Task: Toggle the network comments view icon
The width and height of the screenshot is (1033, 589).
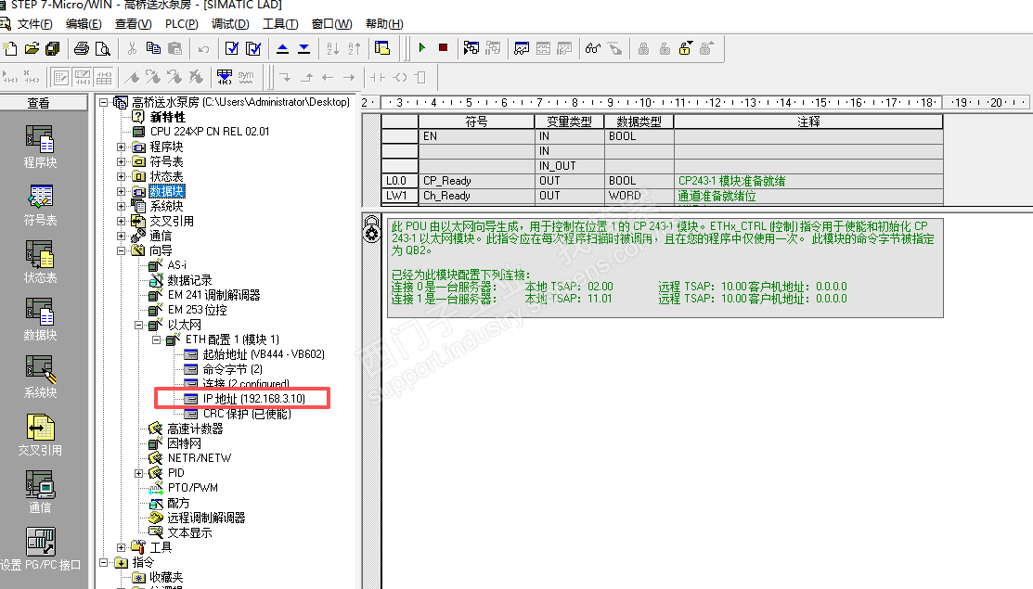Action: (83, 78)
